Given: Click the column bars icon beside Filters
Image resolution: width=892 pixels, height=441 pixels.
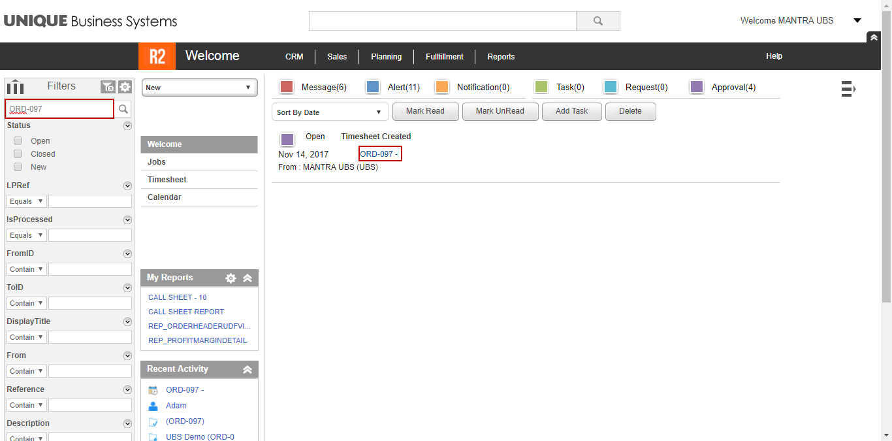Looking at the screenshot, I should point(15,87).
